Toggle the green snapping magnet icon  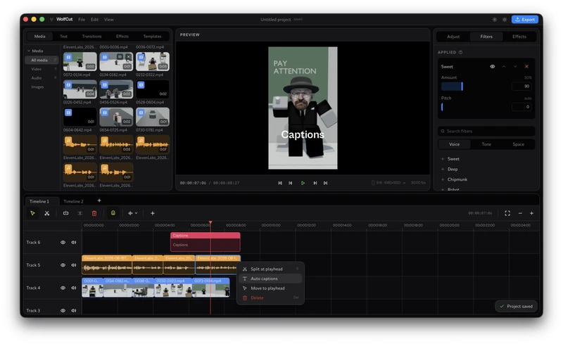tap(113, 213)
